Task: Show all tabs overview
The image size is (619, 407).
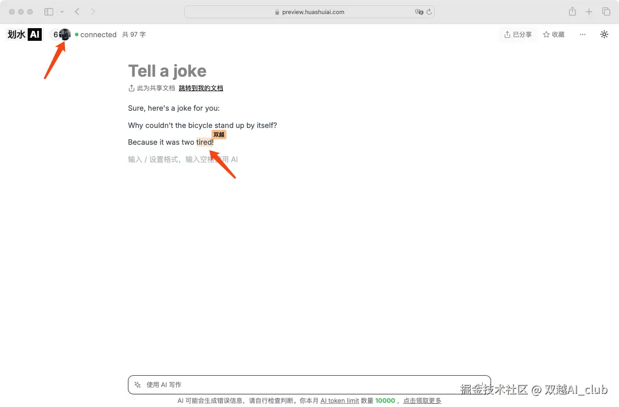Action: click(x=606, y=11)
